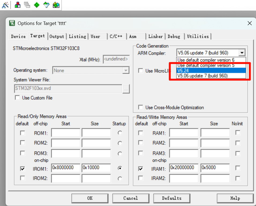Enable Use Cross-Module Optimization checkbox

141,108
